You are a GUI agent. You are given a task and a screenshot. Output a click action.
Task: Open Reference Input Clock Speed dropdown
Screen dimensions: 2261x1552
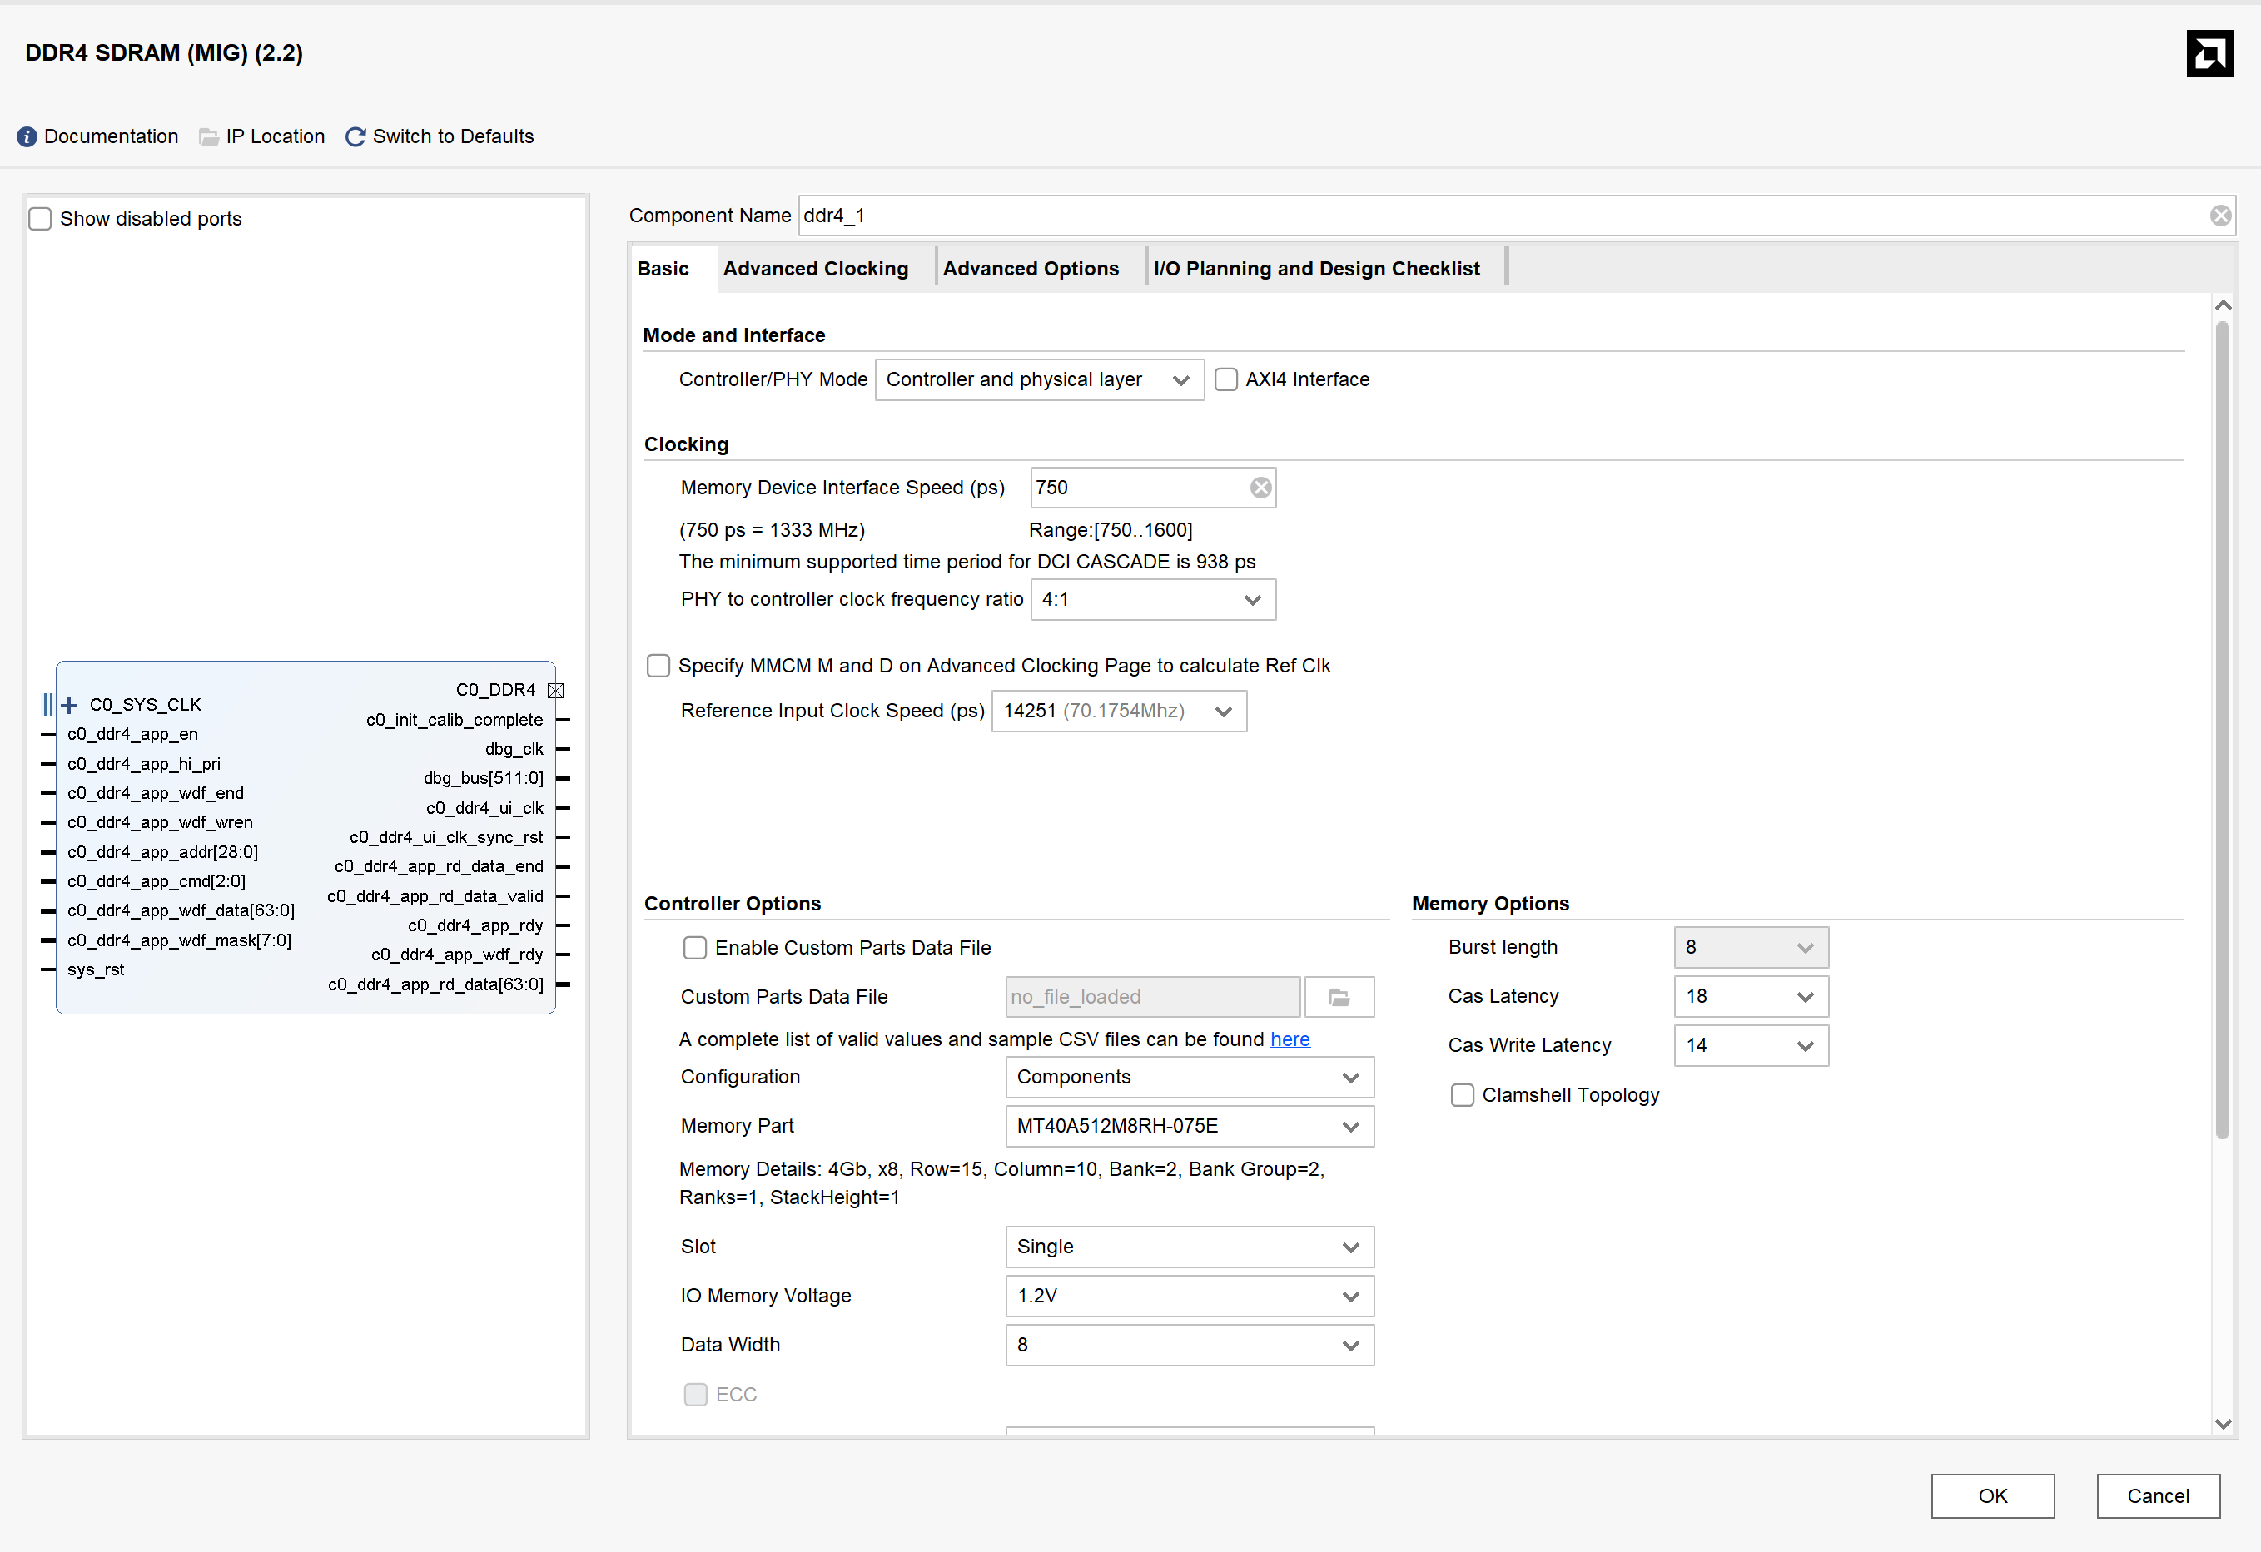click(x=1119, y=711)
